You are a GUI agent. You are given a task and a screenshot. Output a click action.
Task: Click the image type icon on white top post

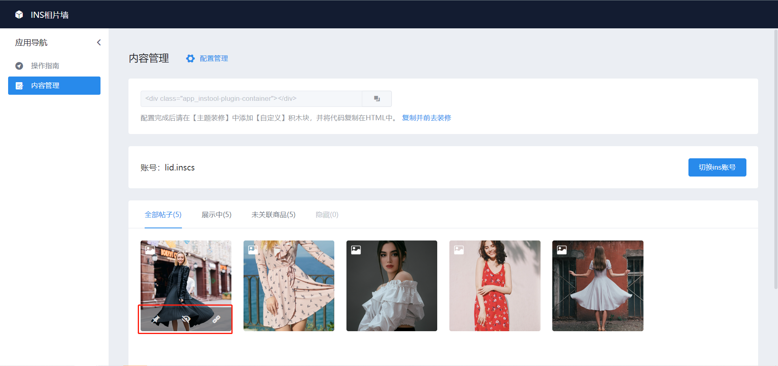pos(356,250)
